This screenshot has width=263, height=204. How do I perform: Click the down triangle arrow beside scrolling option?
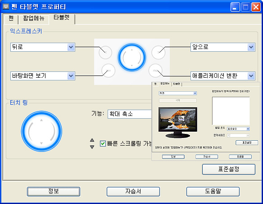92,147
